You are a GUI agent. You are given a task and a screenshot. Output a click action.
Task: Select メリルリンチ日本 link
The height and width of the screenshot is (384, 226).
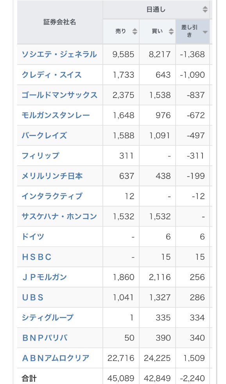pyautogui.click(x=52, y=175)
